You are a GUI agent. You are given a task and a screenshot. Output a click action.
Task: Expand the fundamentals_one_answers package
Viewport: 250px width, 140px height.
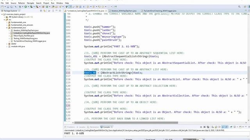pos(7,25)
